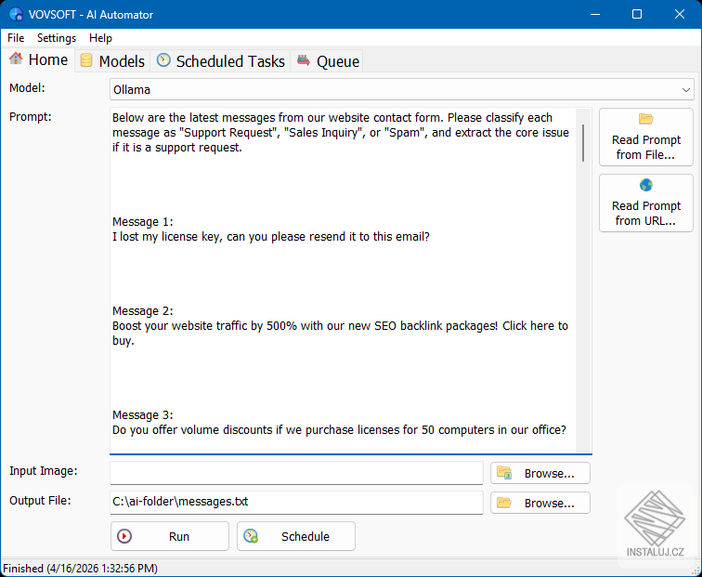Click the folder icon for Read Prompt from File
The height and width of the screenshot is (577, 702).
(x=645, y=119)
